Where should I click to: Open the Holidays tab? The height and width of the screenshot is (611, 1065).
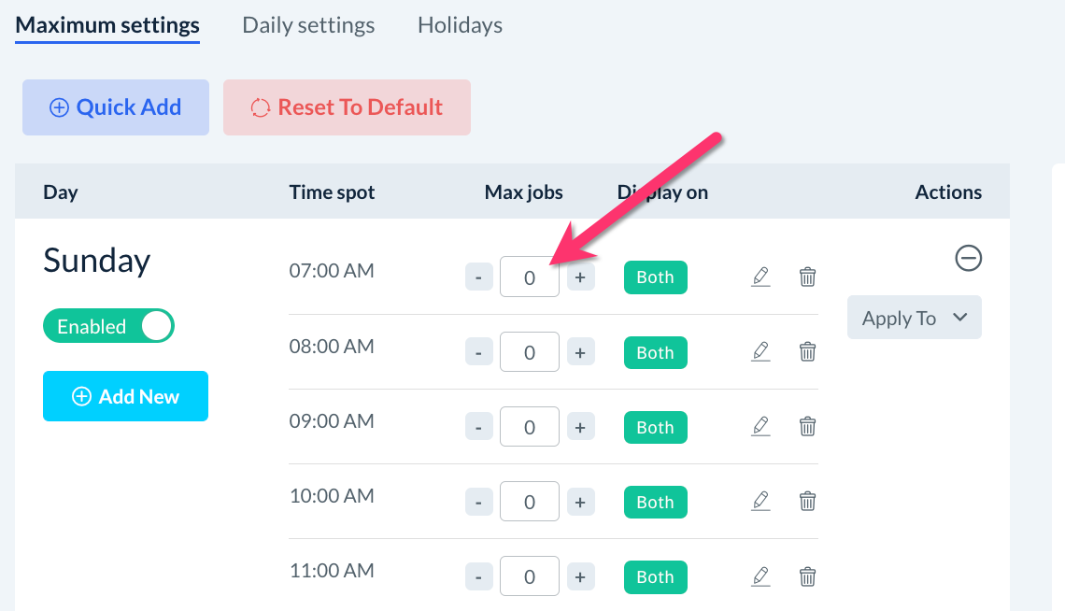point(460,25)
